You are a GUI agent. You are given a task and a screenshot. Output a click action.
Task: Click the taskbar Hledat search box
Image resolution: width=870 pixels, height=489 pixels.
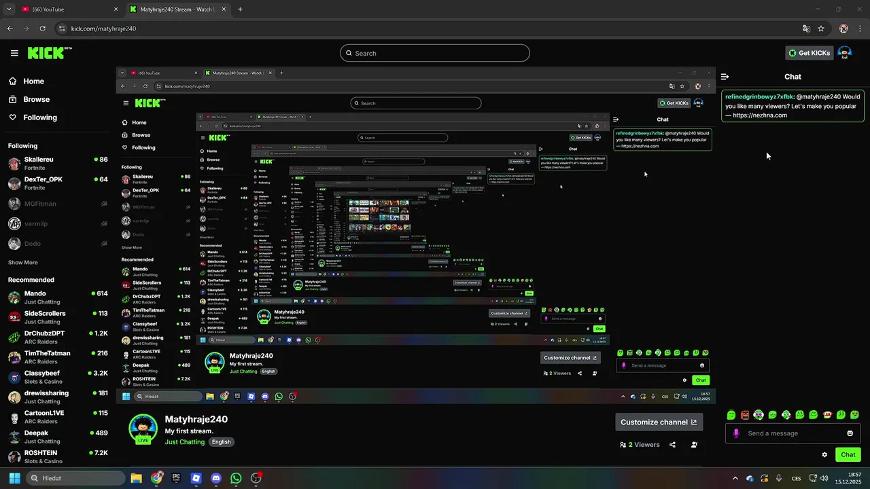tap(75, 478)
